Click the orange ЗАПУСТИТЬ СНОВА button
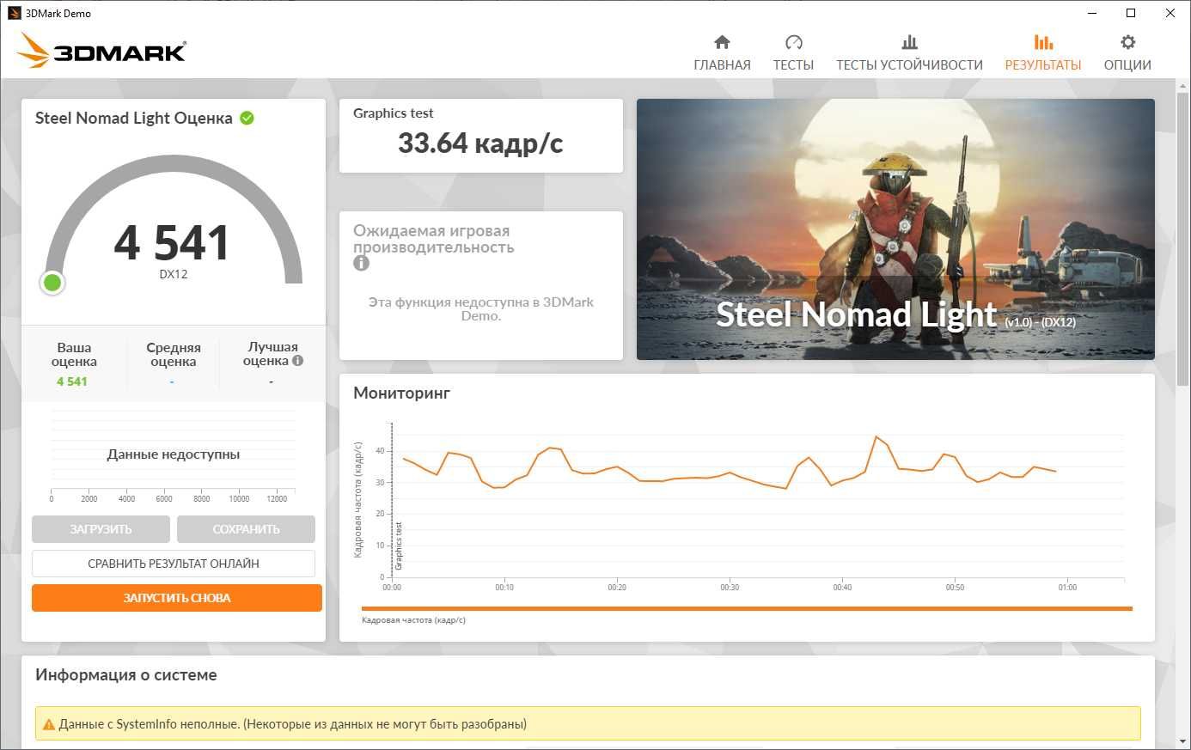Viewport: 1191px width, 750px height. click(x=177, y=598)
